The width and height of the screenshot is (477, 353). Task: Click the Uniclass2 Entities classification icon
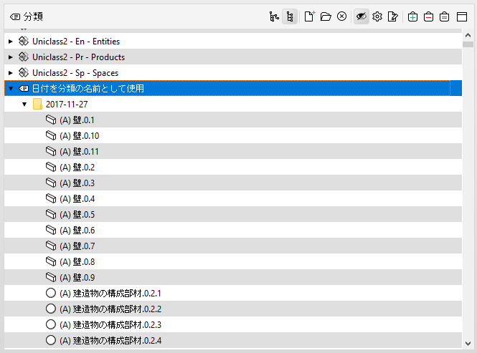24,41
